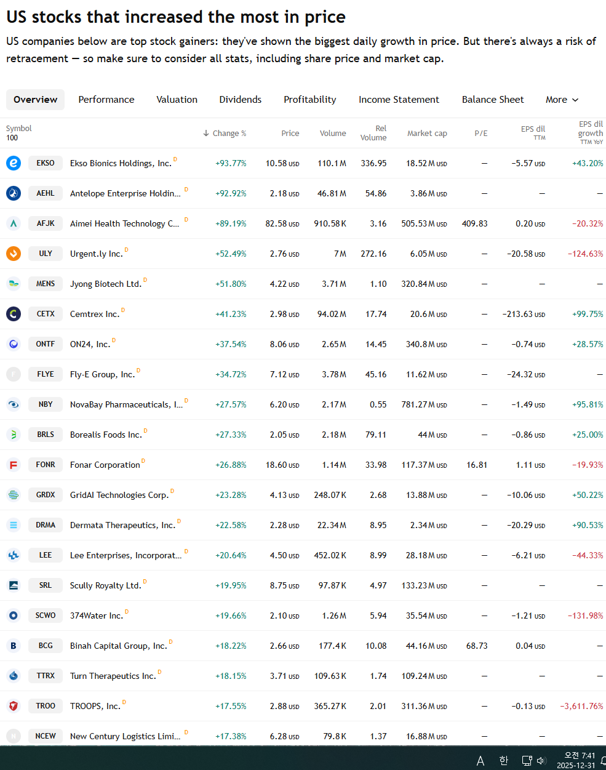Click the Scully Royalty logo icon

pyautogui.click(x=14, y=585)
